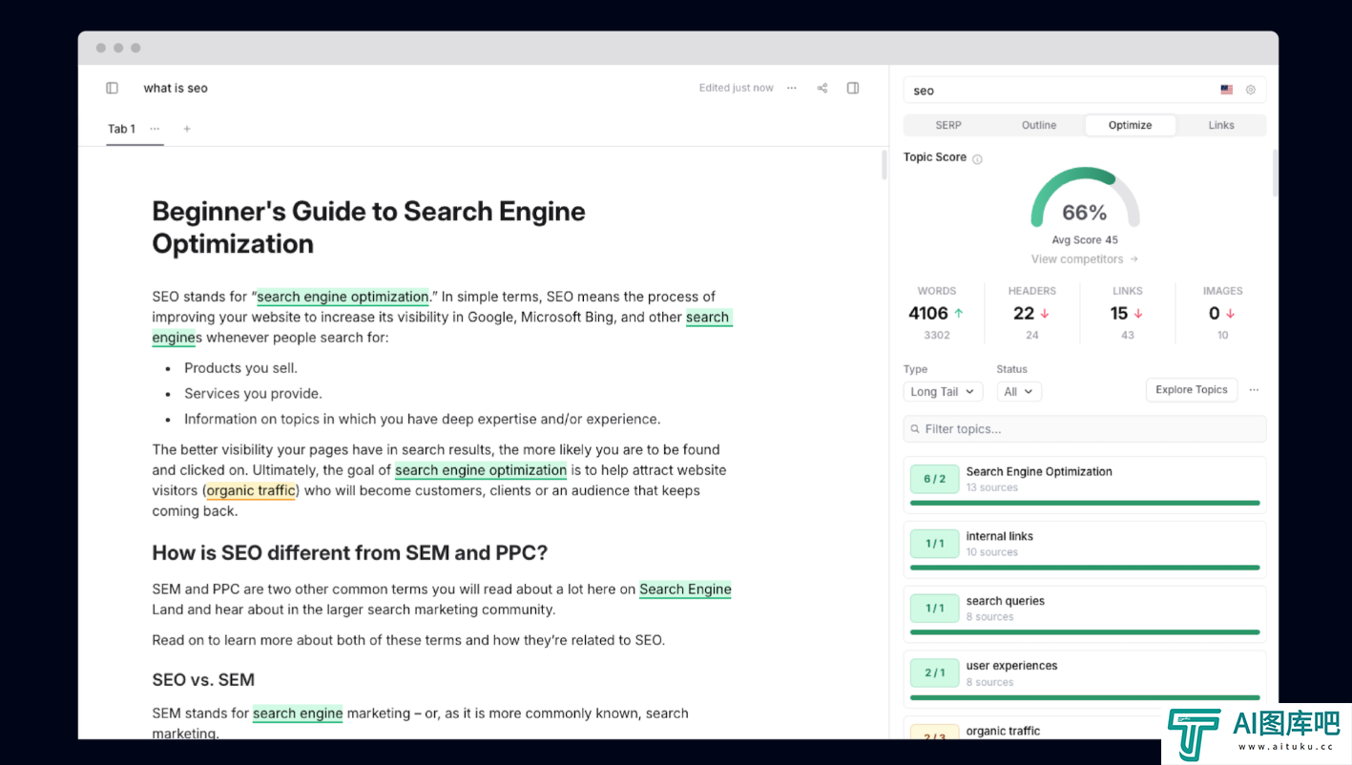1352x765 pixels.
Task: Open the Status All dropdown
Action: point(1019,391)
